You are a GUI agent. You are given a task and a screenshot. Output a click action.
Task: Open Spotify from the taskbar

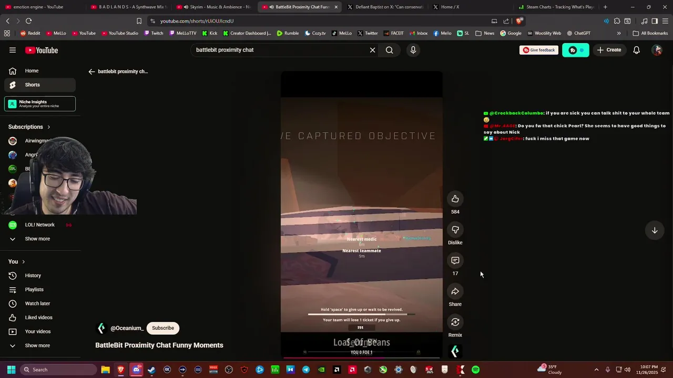476,370
